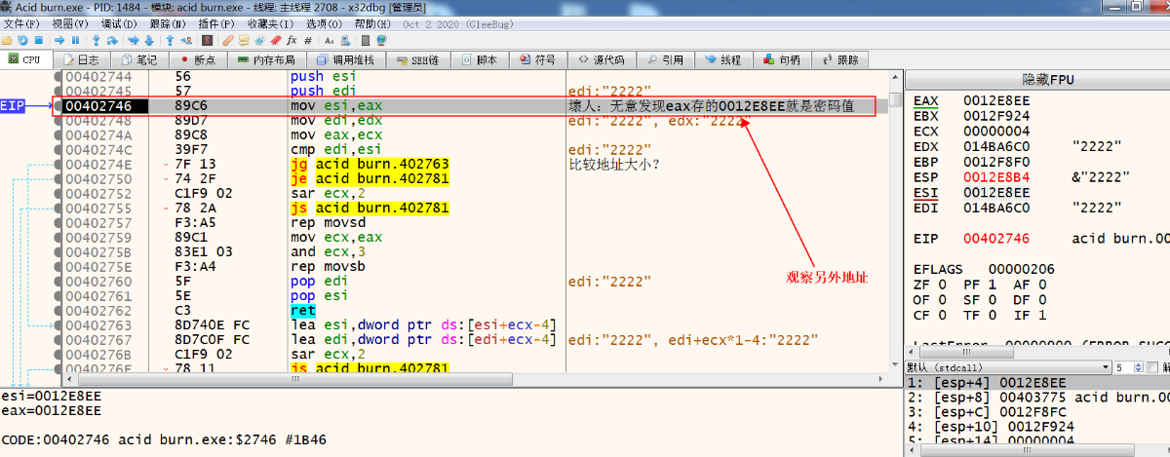Viewport: 1170px width, 457px height.
Task: Switch to the 引用 tab
Action: [665, 59]
